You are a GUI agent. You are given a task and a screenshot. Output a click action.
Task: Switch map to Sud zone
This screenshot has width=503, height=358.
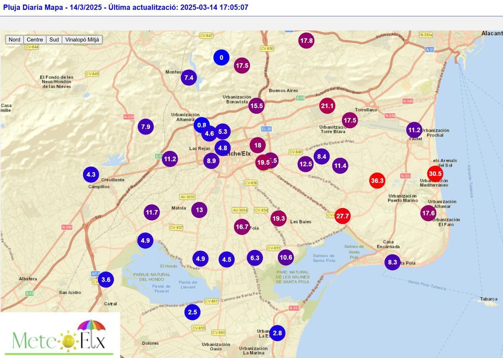[54, 40]
